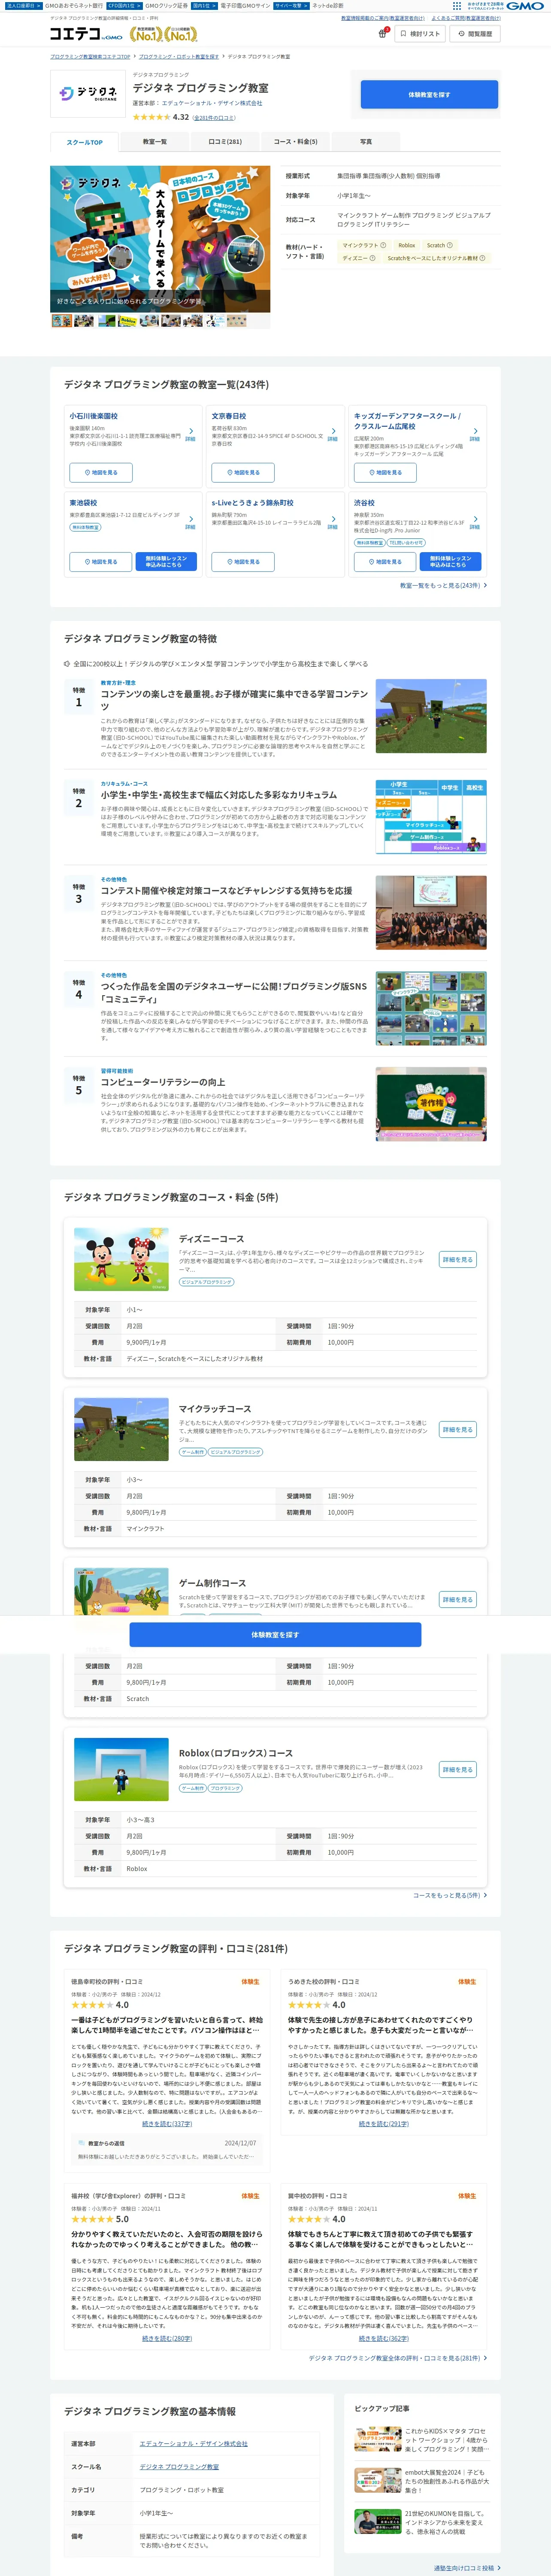Open the embot大展覧会2024 pickup article

click(421, 2482)
